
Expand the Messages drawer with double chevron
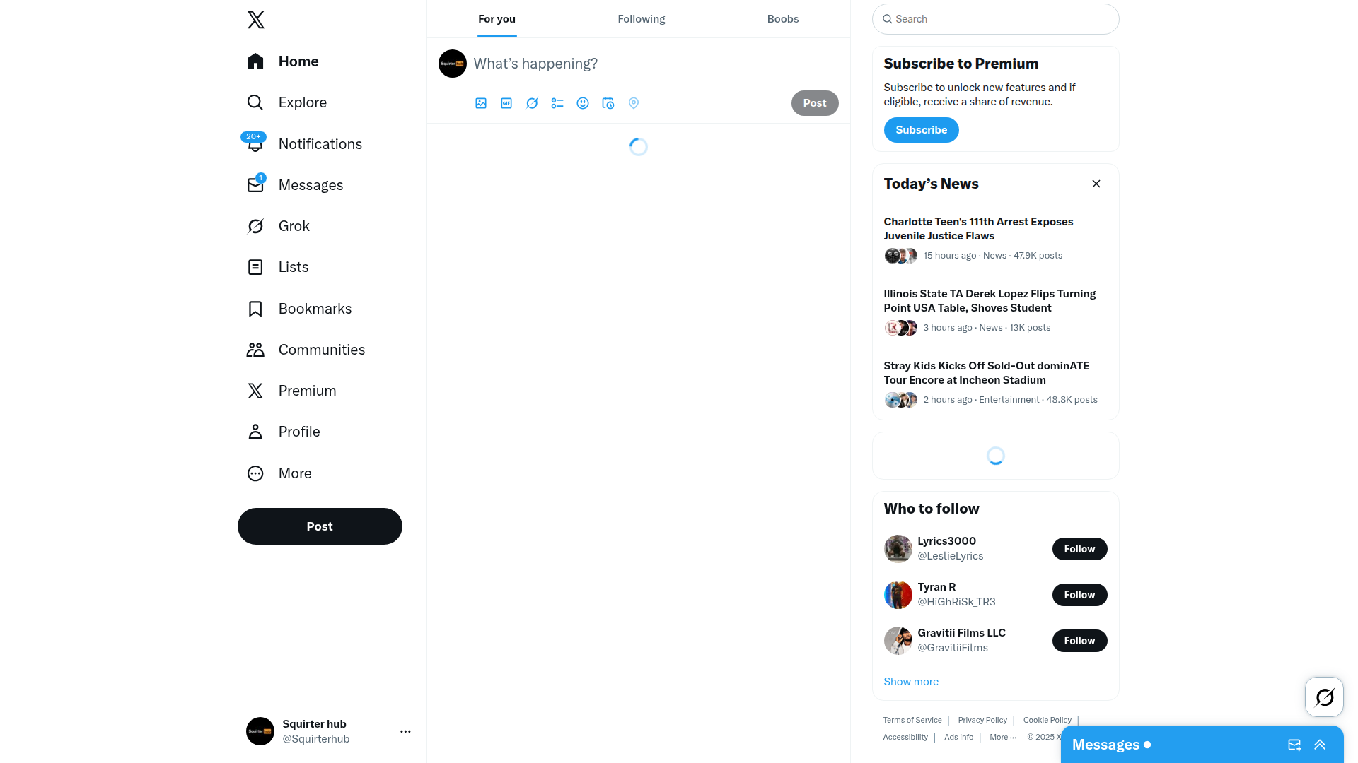pos(1320,745)
